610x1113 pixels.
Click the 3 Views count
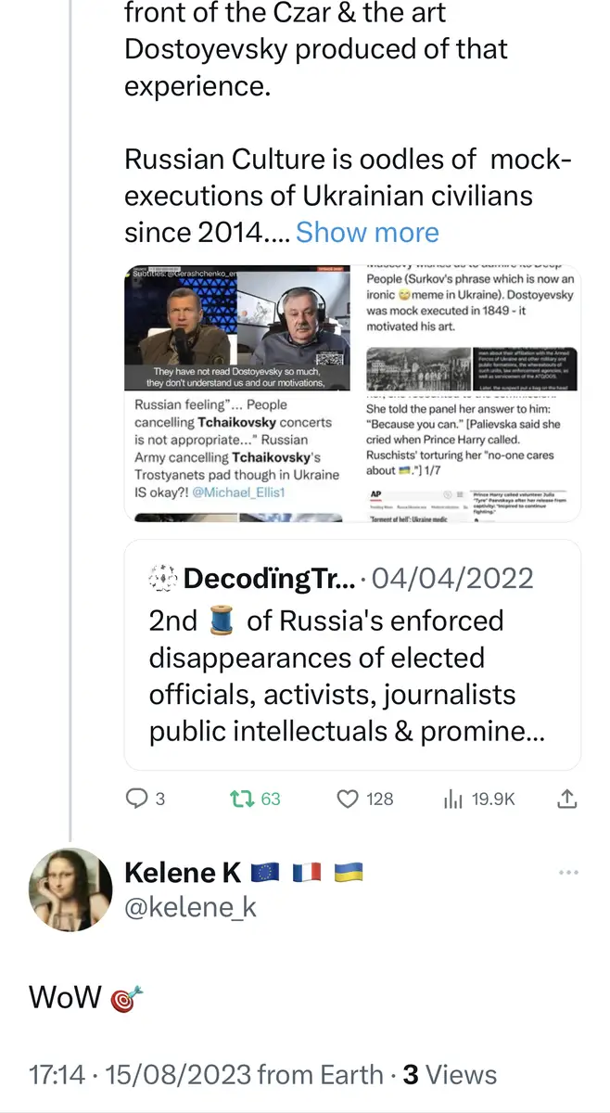click(450, 1075)
